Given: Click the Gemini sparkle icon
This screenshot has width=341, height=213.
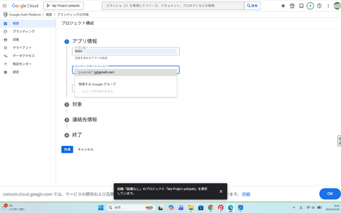Looking at the screenshot, I should point(283,6).
